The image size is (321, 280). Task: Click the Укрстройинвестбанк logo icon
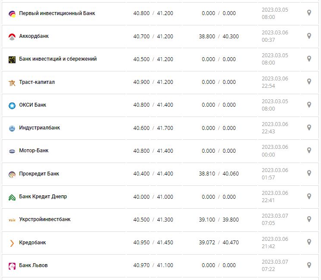click(12, 220)
